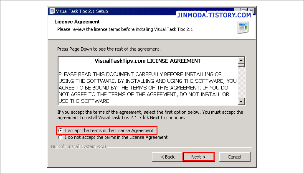Click the license scrollbar up arrow
The height and width of the screenshot is (174, 304).
click(241, 60)
